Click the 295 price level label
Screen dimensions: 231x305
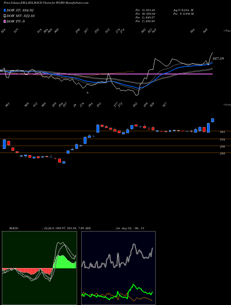[222, 146]
